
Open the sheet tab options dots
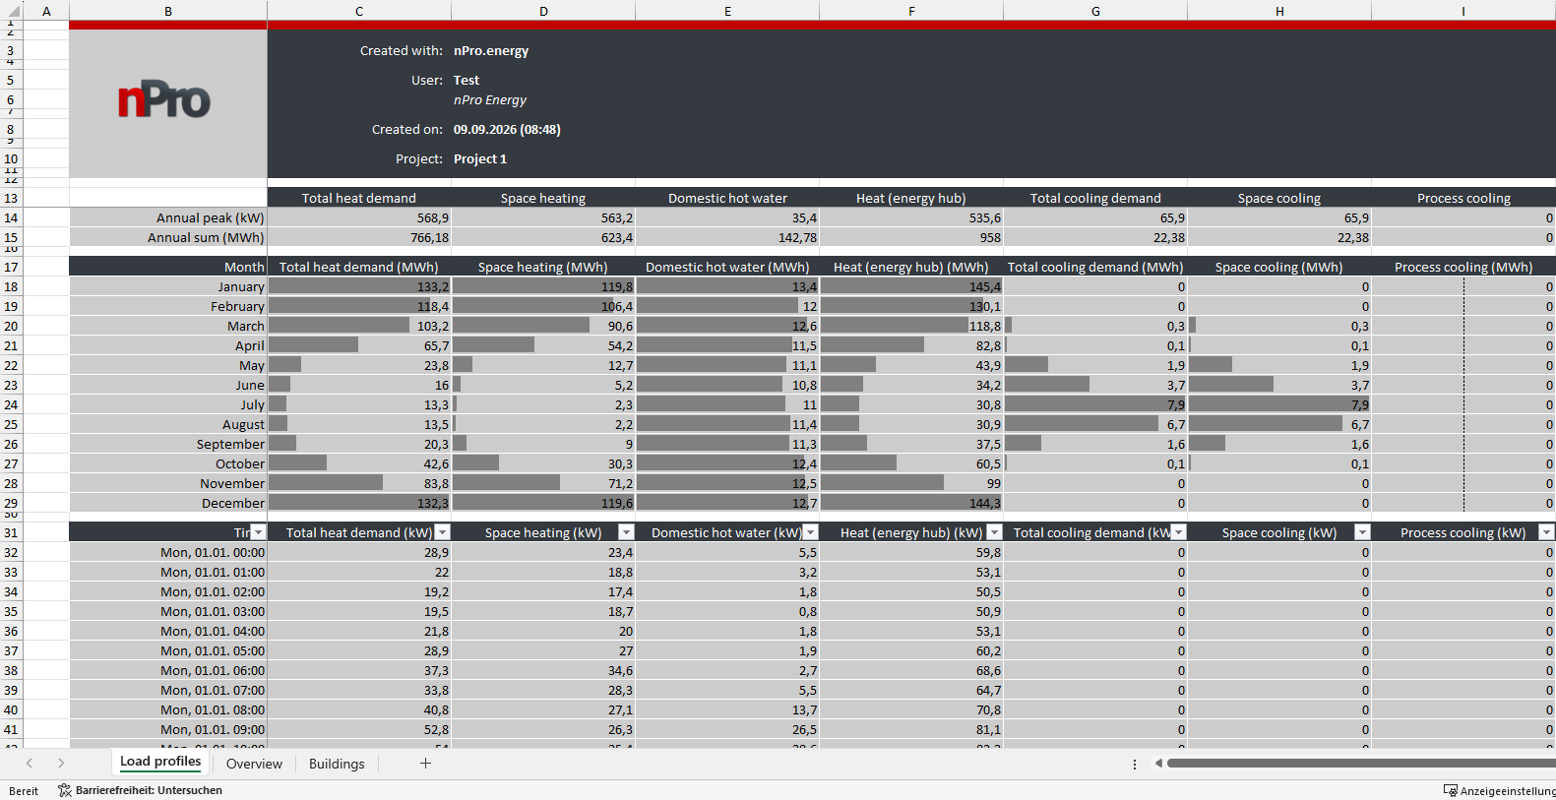[x=1134, y=764]
